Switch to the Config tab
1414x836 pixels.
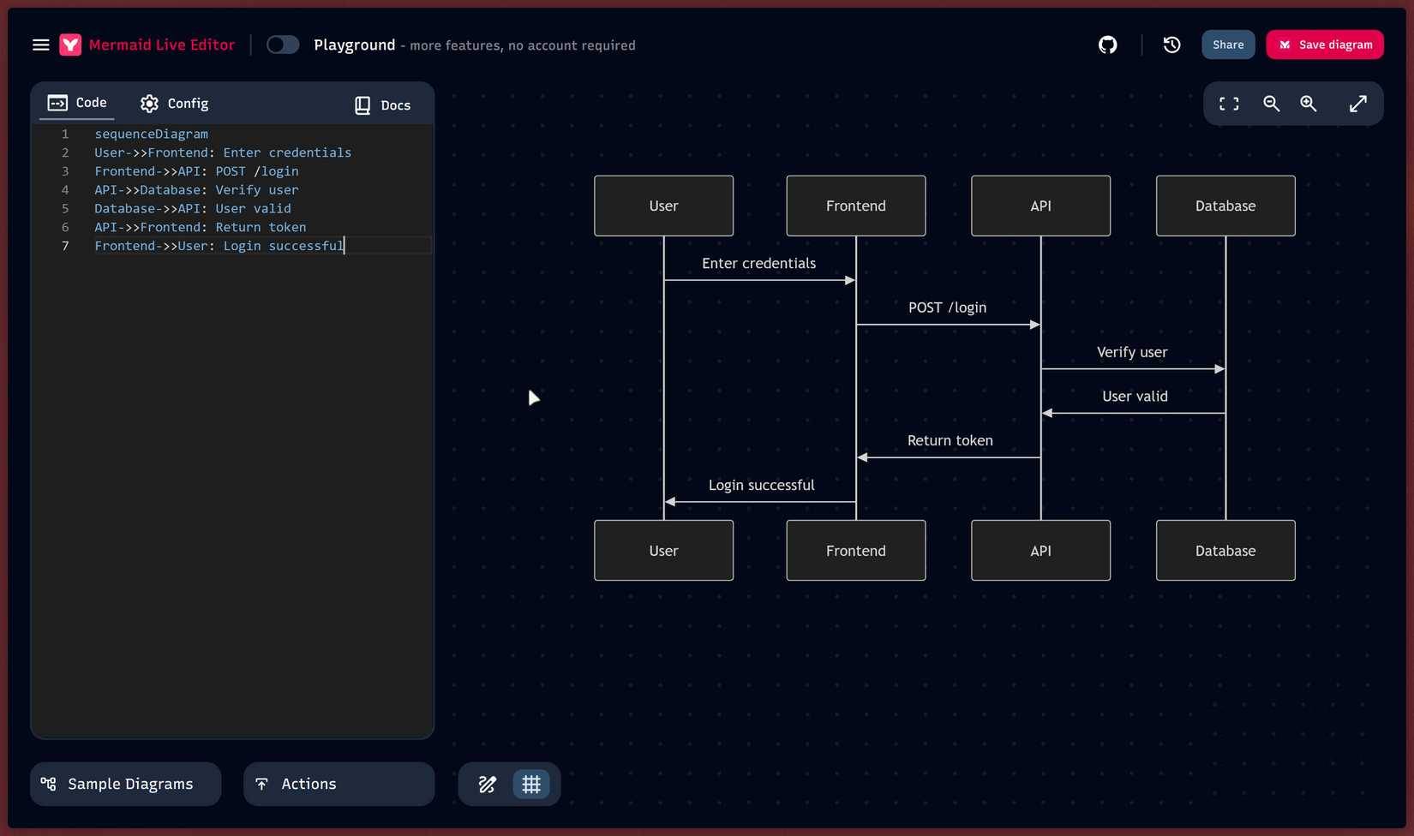tap(174, 104)
